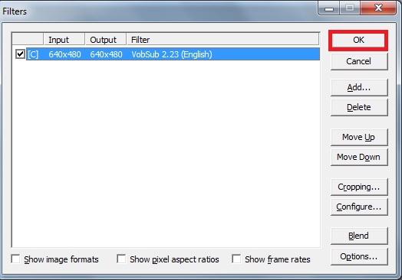Select the VobSub 2.23 (English) filter row
402x280 pixels.
(x=173, y=54)
